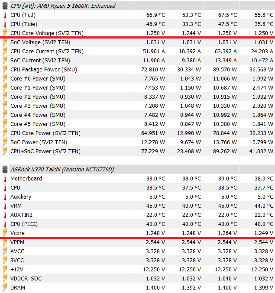The image size is (275, 293).
Task: Select the Core #3 Power (SMU) label
Action: point(38,106)
